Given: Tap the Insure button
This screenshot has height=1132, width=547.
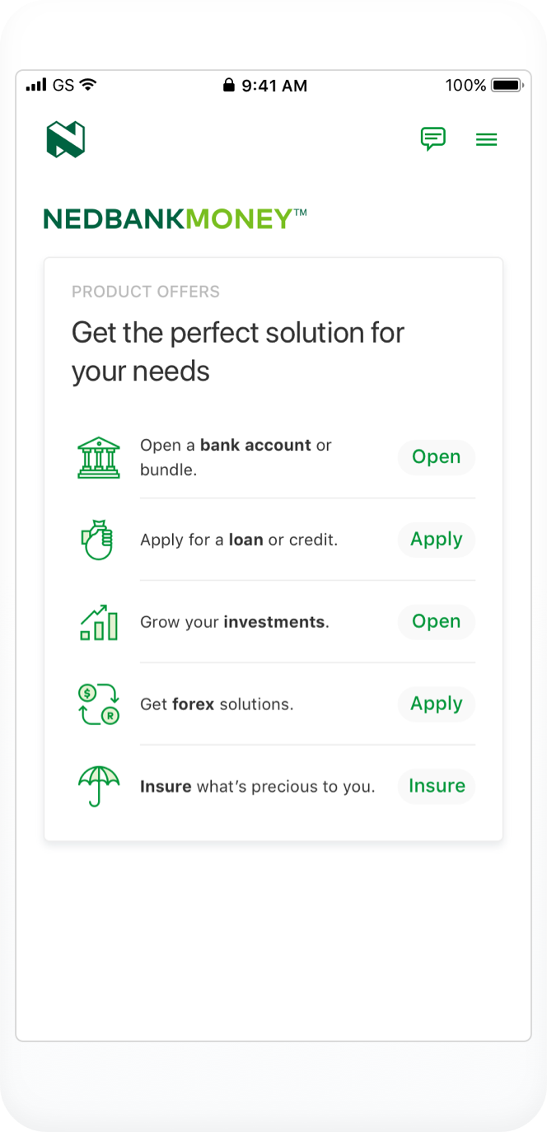Looking at the screenshot, I should pyautogui.click(x=437, y=786).
